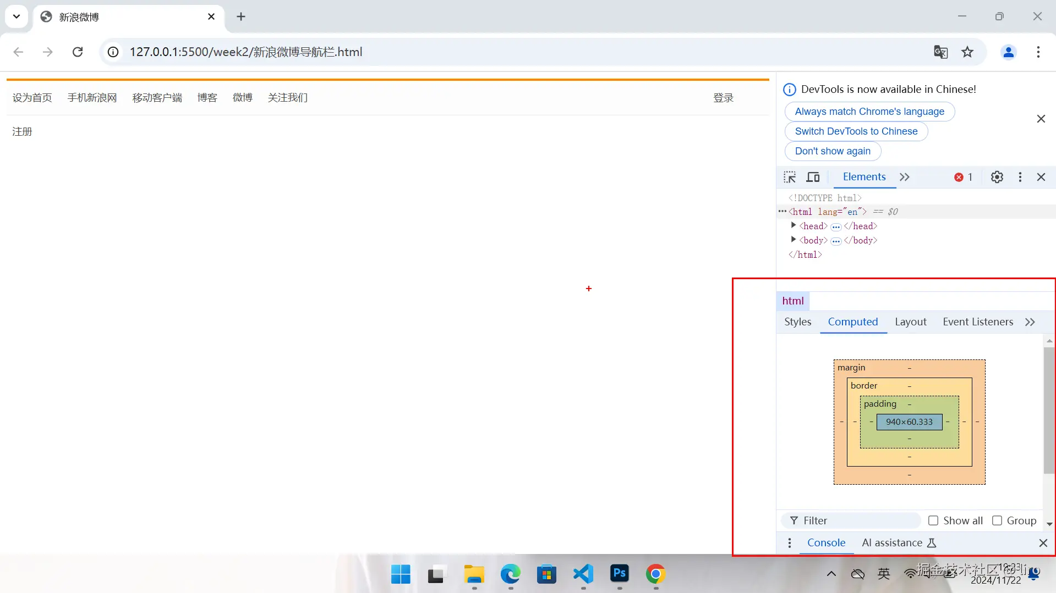
Task: Close the 新浪微博 tab
Action: pyautogui.click(x=211, y=16)
